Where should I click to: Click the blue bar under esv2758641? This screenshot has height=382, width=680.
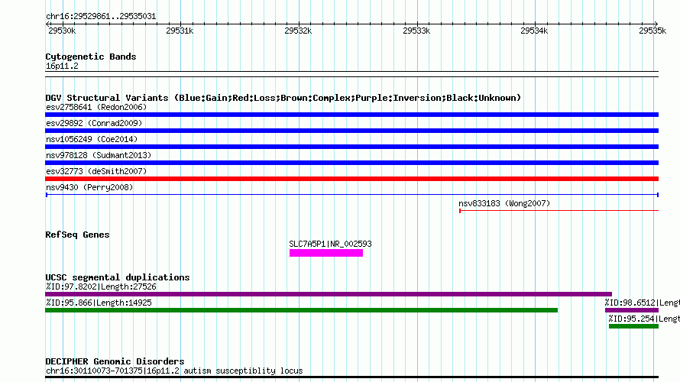click(x=351, y=115)
